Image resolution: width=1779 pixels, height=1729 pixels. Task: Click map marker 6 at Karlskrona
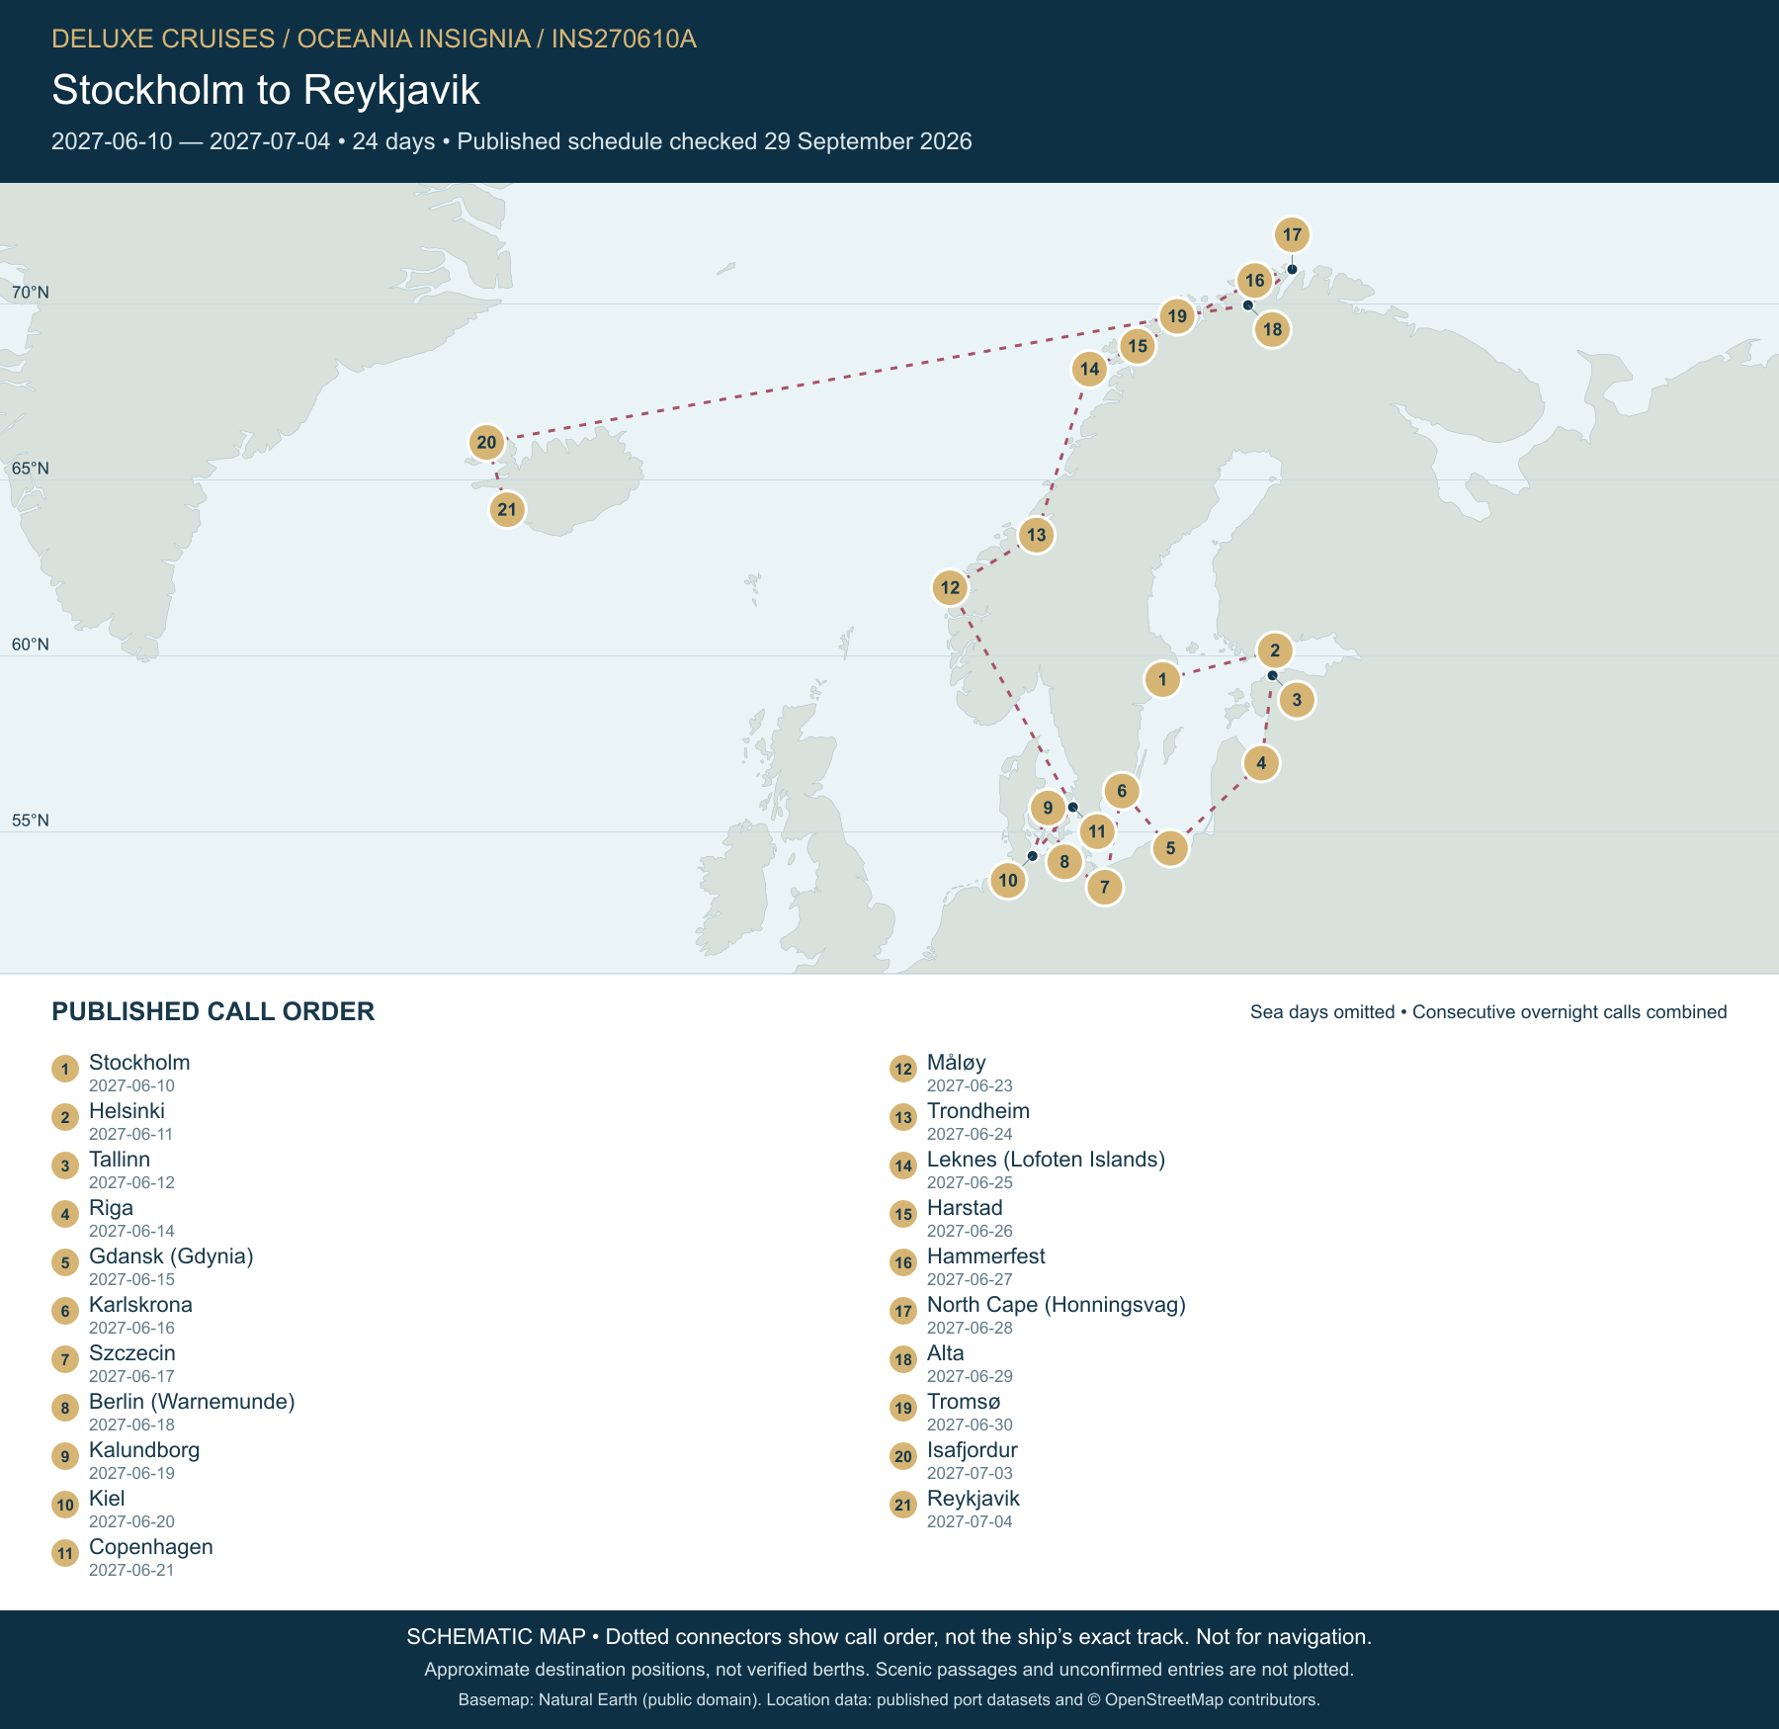(1122, 791)
